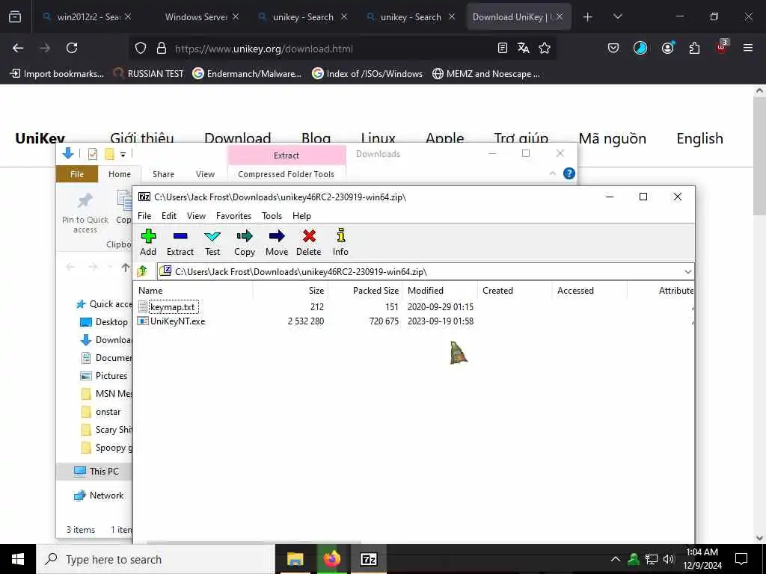Extract files with the 7-Zip Extract icon

click(180, 243)
